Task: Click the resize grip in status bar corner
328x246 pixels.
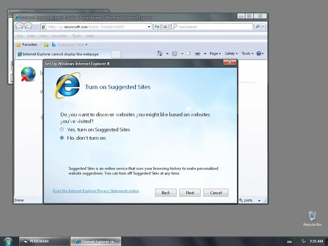Action: pyautogui.click(x=265, y=201)
